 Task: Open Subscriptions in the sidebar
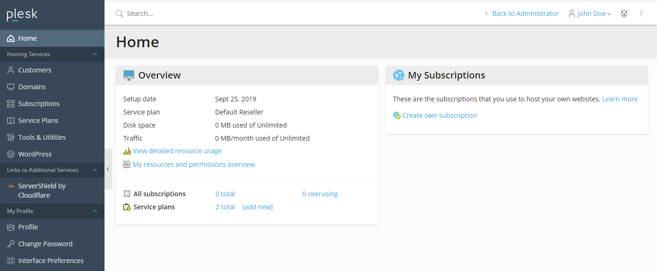click(39, 104)
